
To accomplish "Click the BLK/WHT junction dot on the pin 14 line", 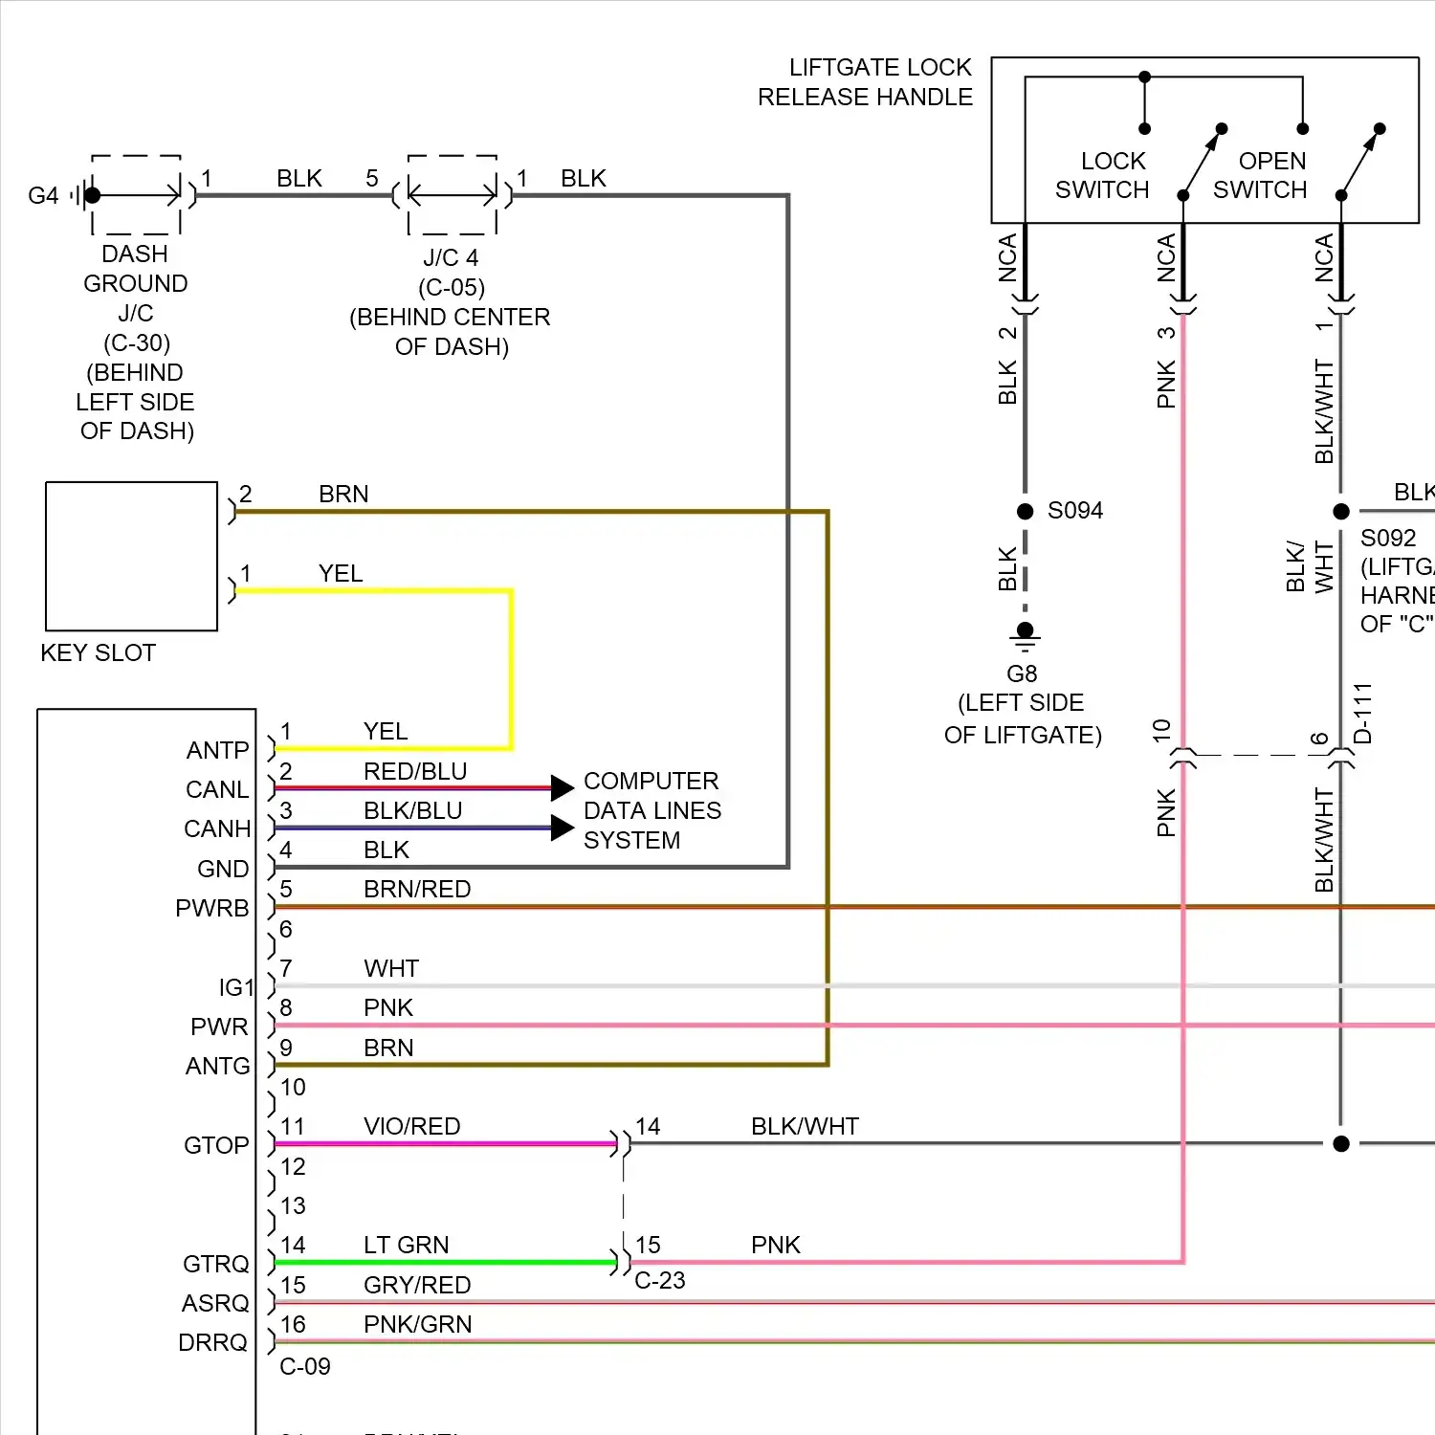I will coord(1341,1143).
